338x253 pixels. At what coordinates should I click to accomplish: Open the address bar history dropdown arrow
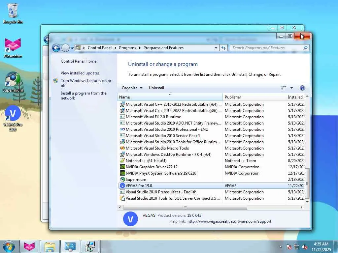pyautogui.click(x=216, y=48)
